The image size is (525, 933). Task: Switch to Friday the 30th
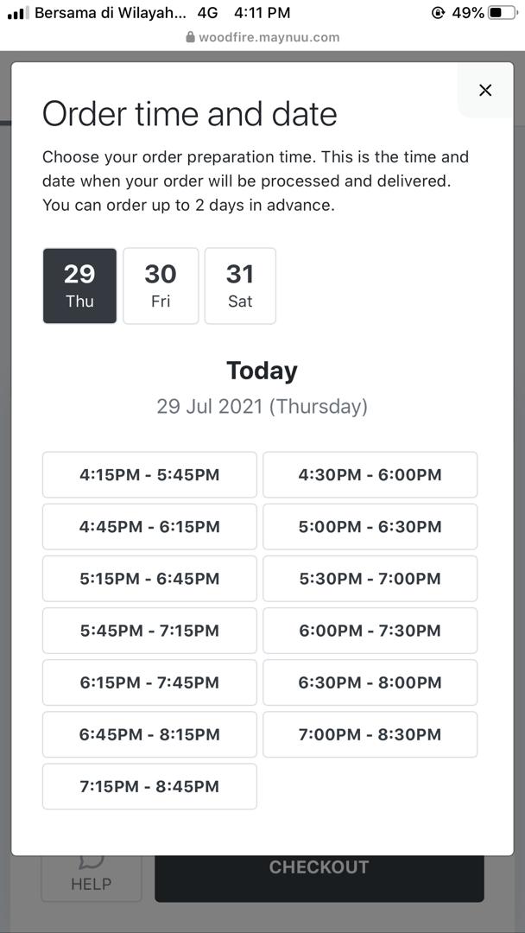[x=161, y=286]
